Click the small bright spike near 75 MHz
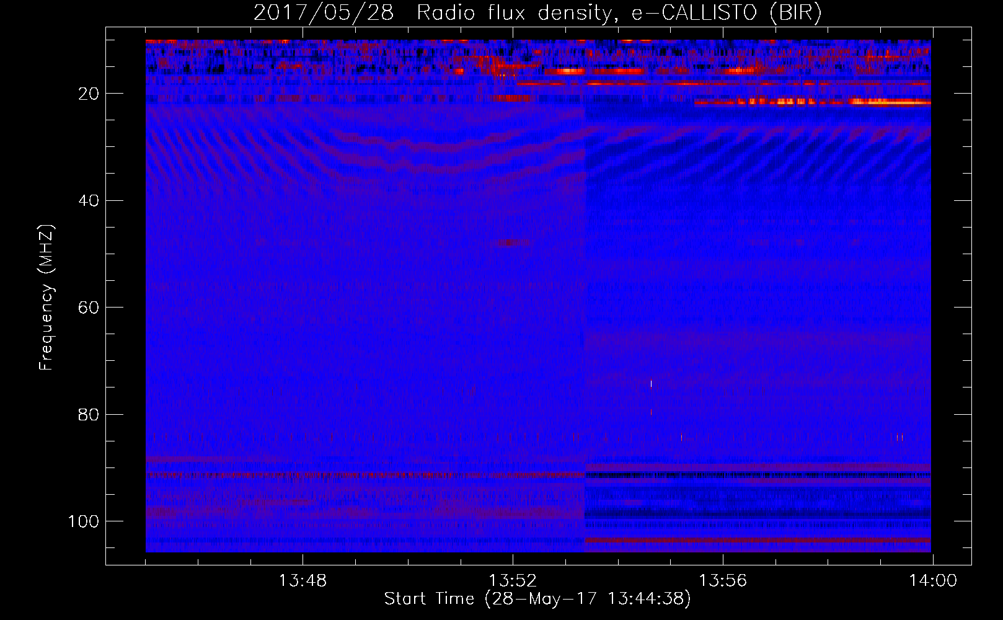The image size is (1003, 620). coord(651,384)
